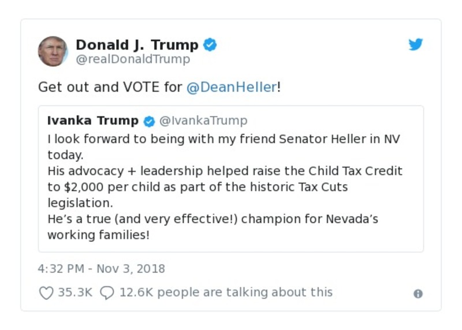Click the line about Nevada's working families

(x=213, y=220)
